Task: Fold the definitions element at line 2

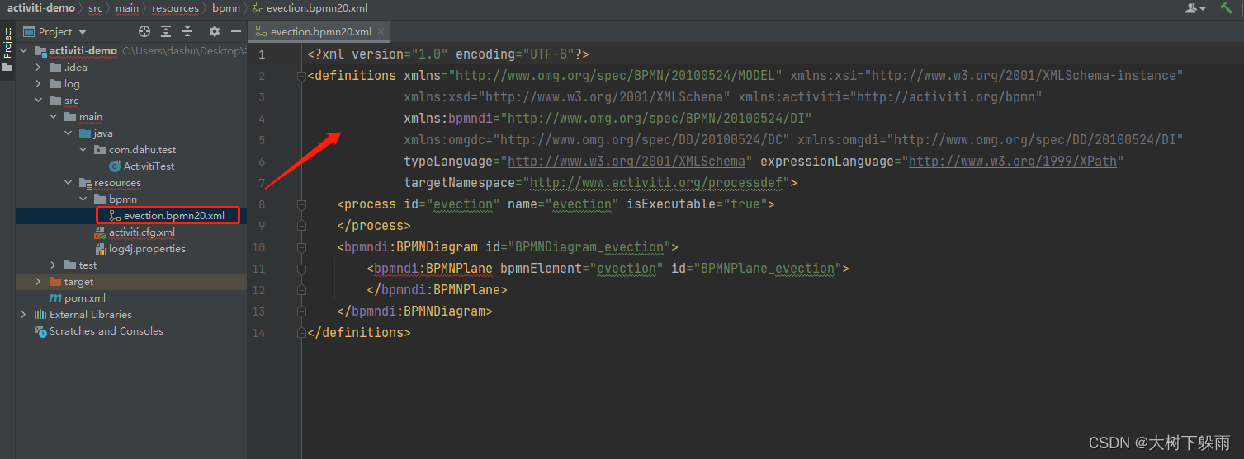Action: click(302, 76)
